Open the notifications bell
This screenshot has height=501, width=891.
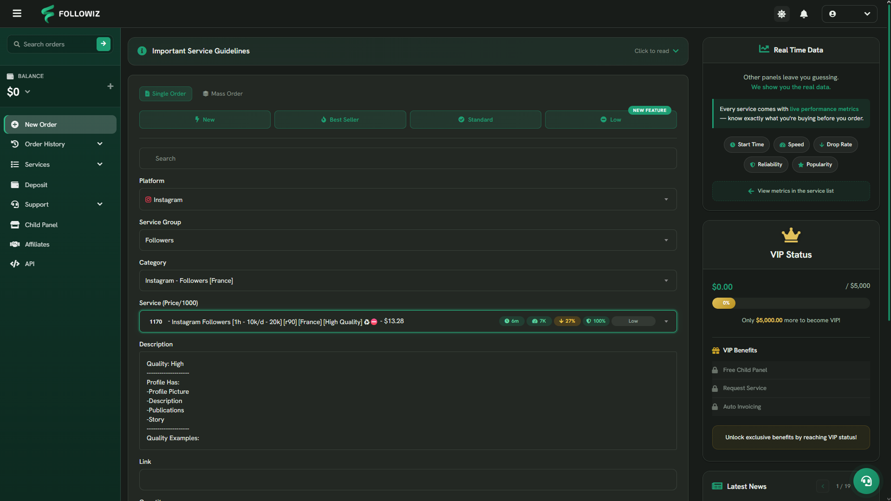click(804, 14)
